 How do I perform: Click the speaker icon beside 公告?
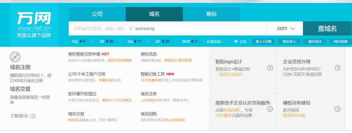(236, 41)
